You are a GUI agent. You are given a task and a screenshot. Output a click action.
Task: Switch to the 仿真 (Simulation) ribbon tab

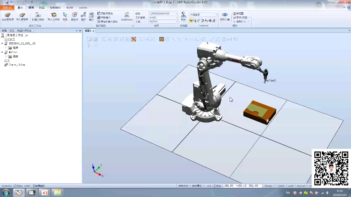pyautogui.click(x=42, y=8)
